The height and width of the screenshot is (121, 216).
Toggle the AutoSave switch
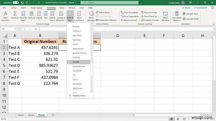[16, 3]
